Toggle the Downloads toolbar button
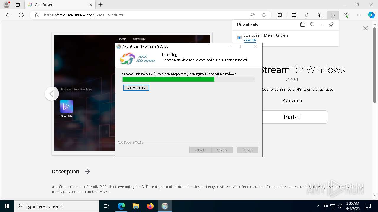 tap(333, 15)
